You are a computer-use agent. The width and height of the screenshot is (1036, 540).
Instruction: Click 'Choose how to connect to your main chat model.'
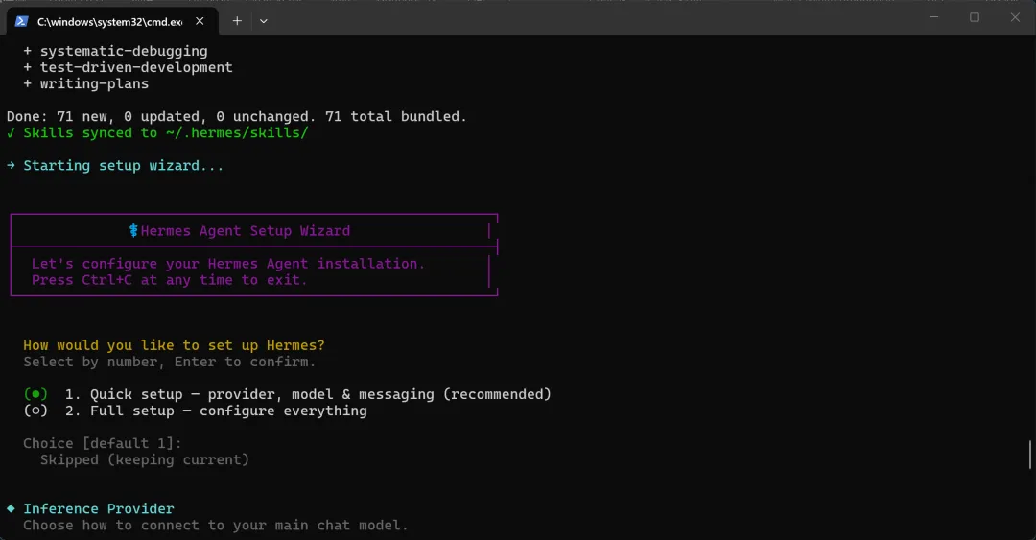point(216,526)
